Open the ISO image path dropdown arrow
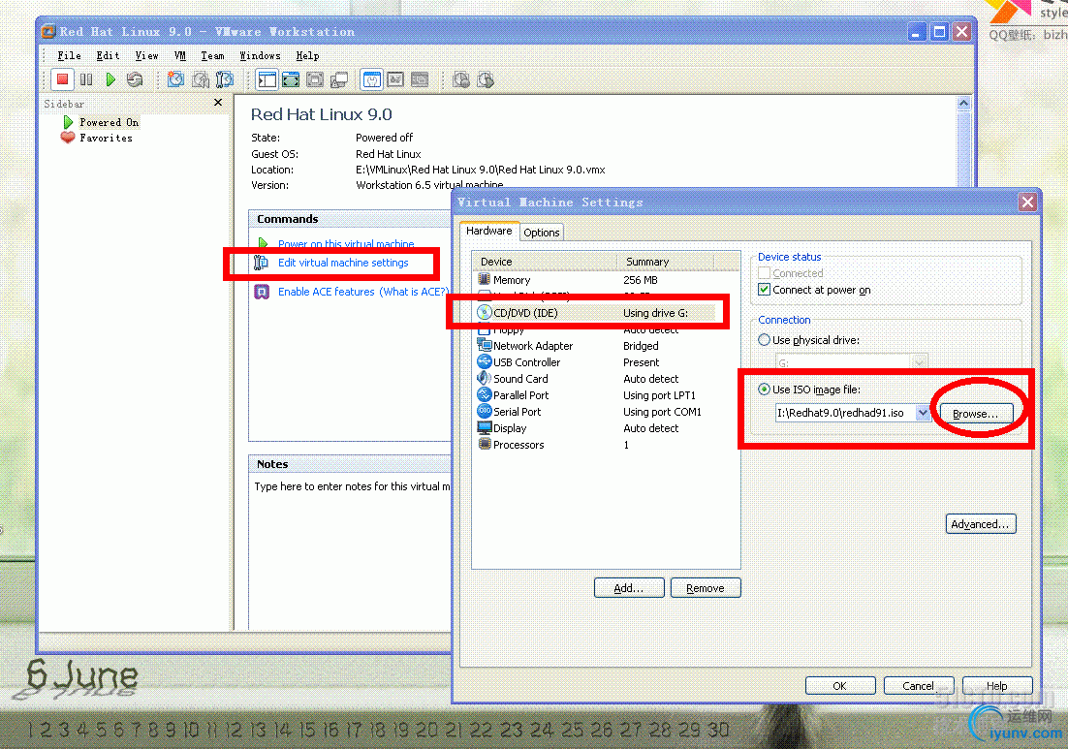 (923, 413)
